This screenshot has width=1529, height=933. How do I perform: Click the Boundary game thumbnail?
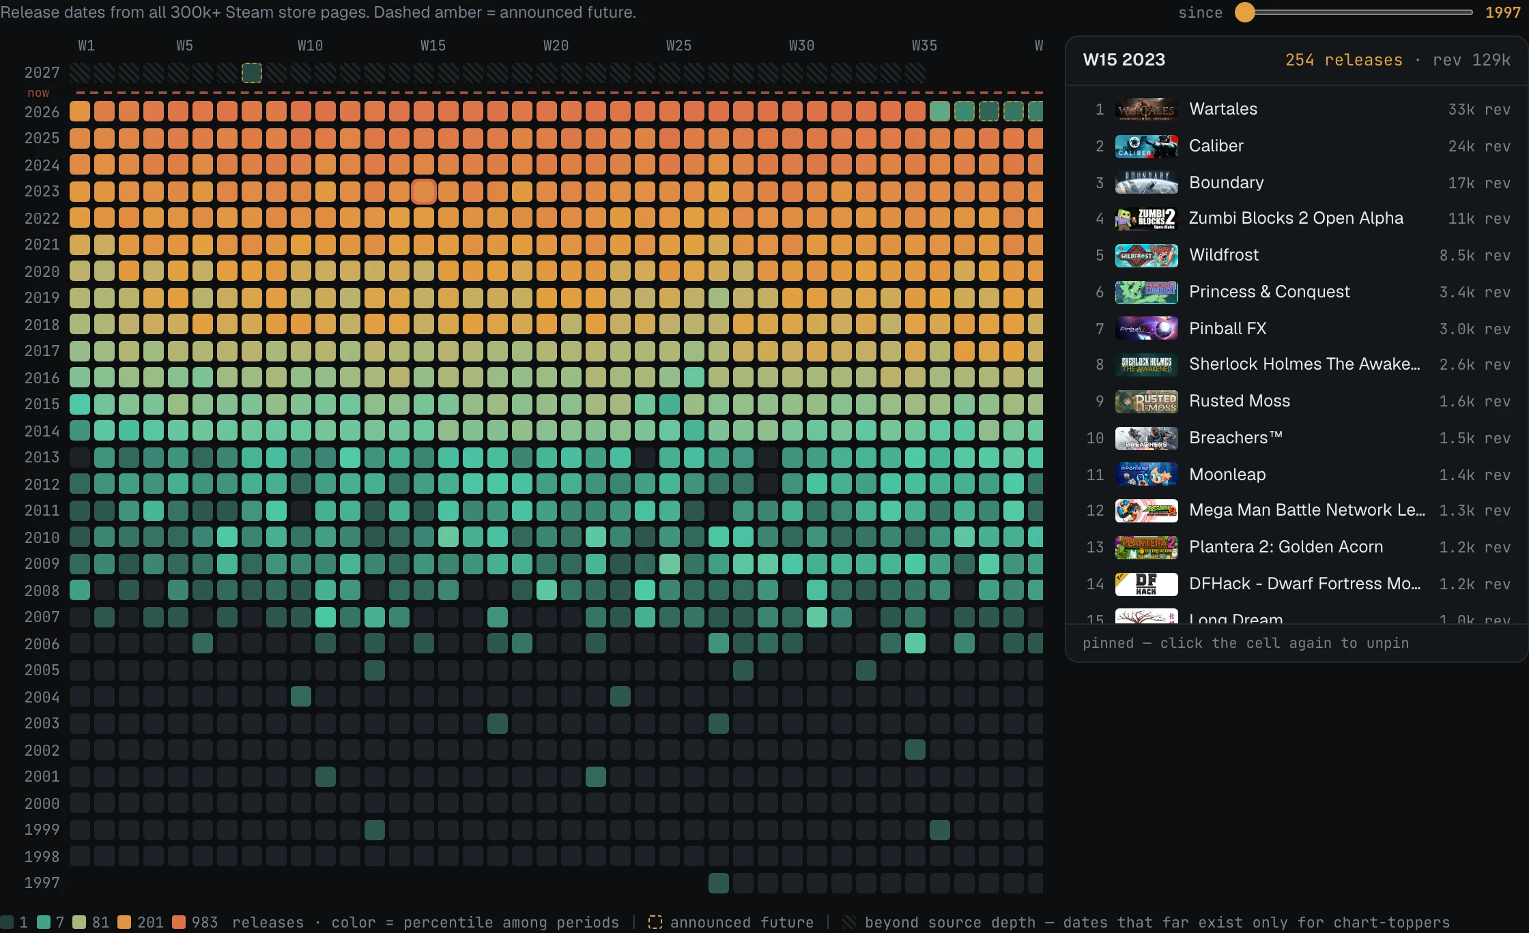[1146, 183]
